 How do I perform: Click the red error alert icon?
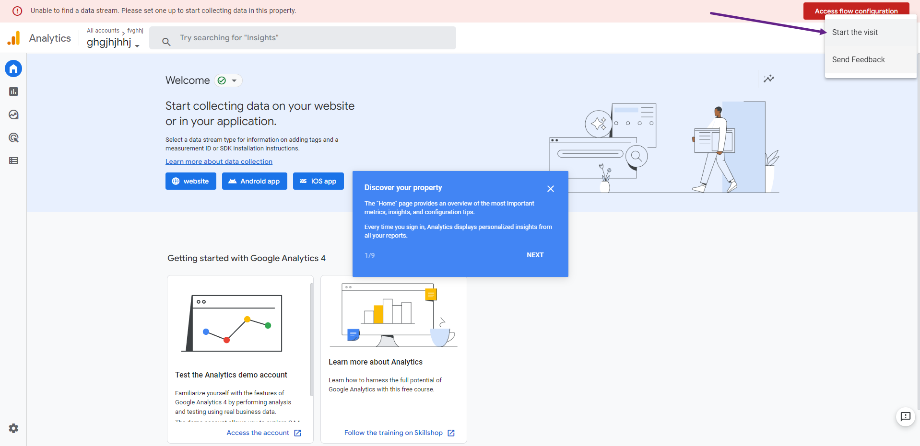click(17, 11)
